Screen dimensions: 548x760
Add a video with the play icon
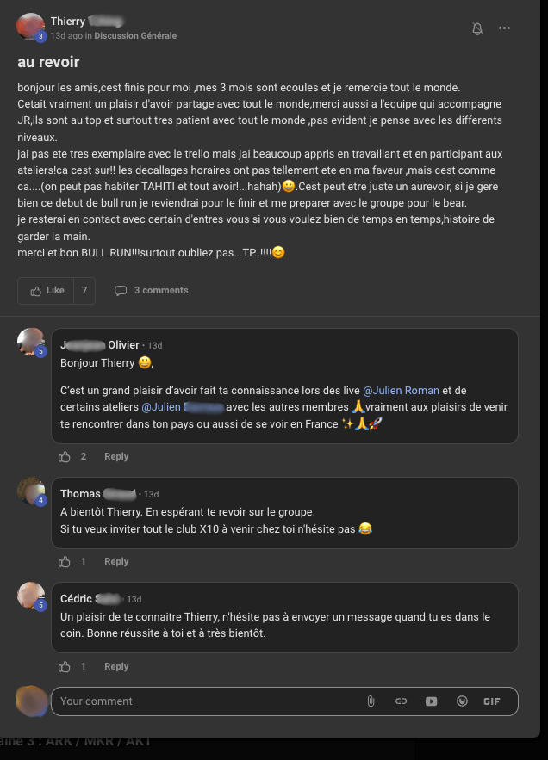(431, 701)
